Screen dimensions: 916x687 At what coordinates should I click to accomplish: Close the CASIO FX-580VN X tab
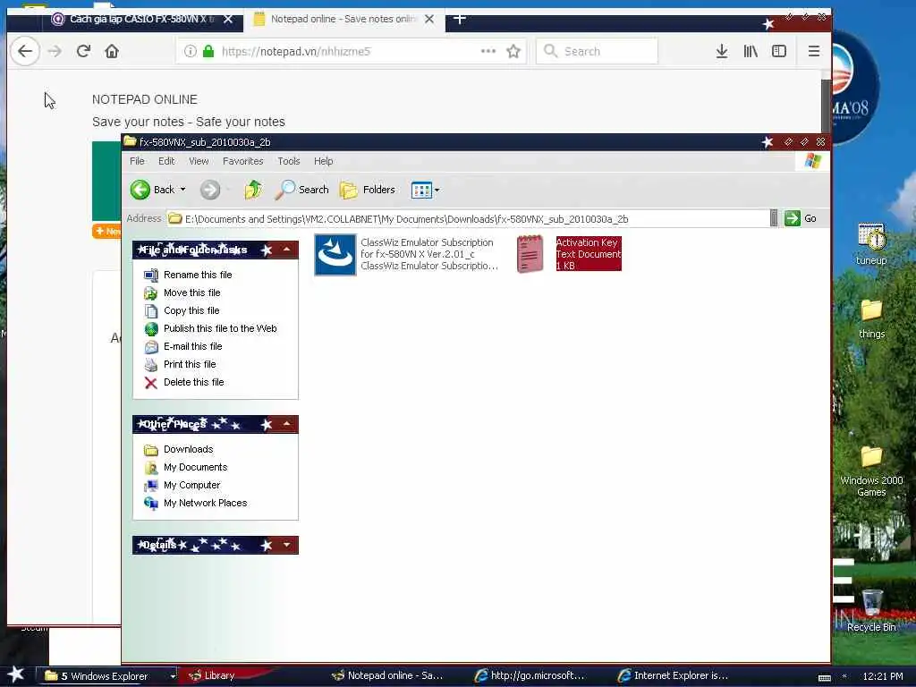tap(228, 20)
